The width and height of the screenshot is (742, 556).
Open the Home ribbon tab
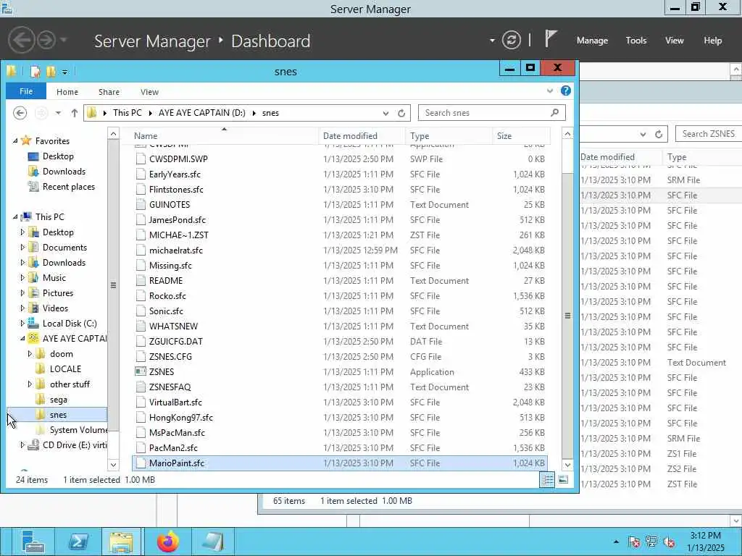(67, 92)
